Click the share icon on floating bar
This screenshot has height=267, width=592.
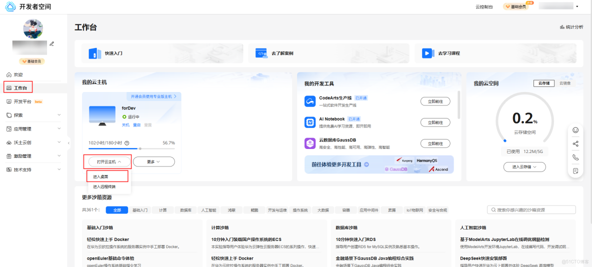click(x=576, y=144)
